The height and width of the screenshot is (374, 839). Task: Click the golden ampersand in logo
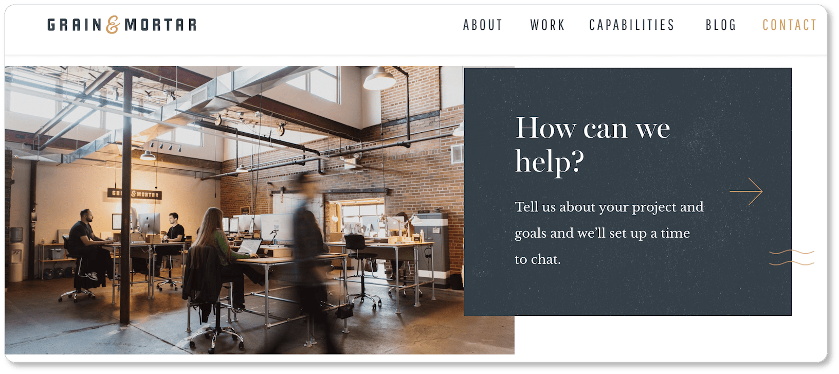click(113, 25)
